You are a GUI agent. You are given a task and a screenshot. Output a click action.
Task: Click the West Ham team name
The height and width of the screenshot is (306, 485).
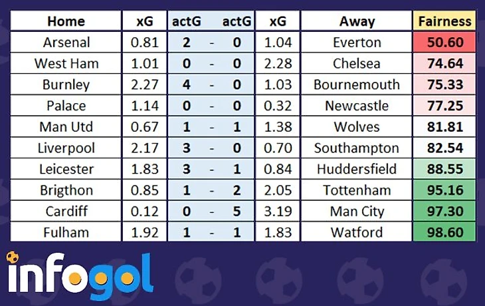(x=66, y=64)
